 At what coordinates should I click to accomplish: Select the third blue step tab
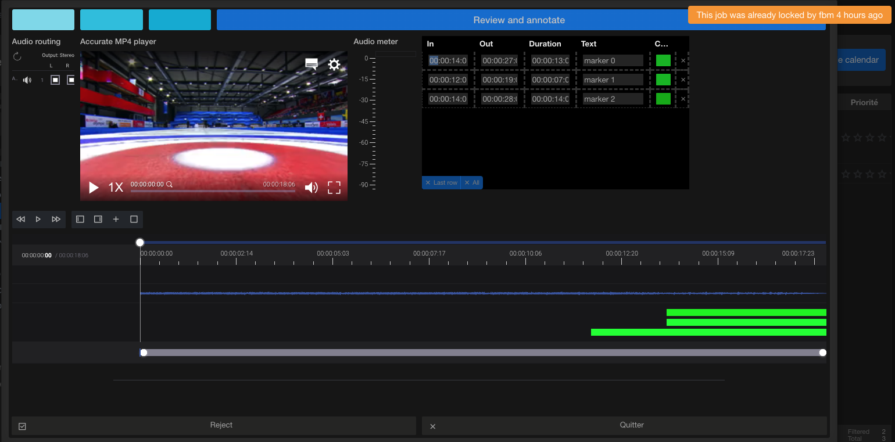(x=180, y=20)
